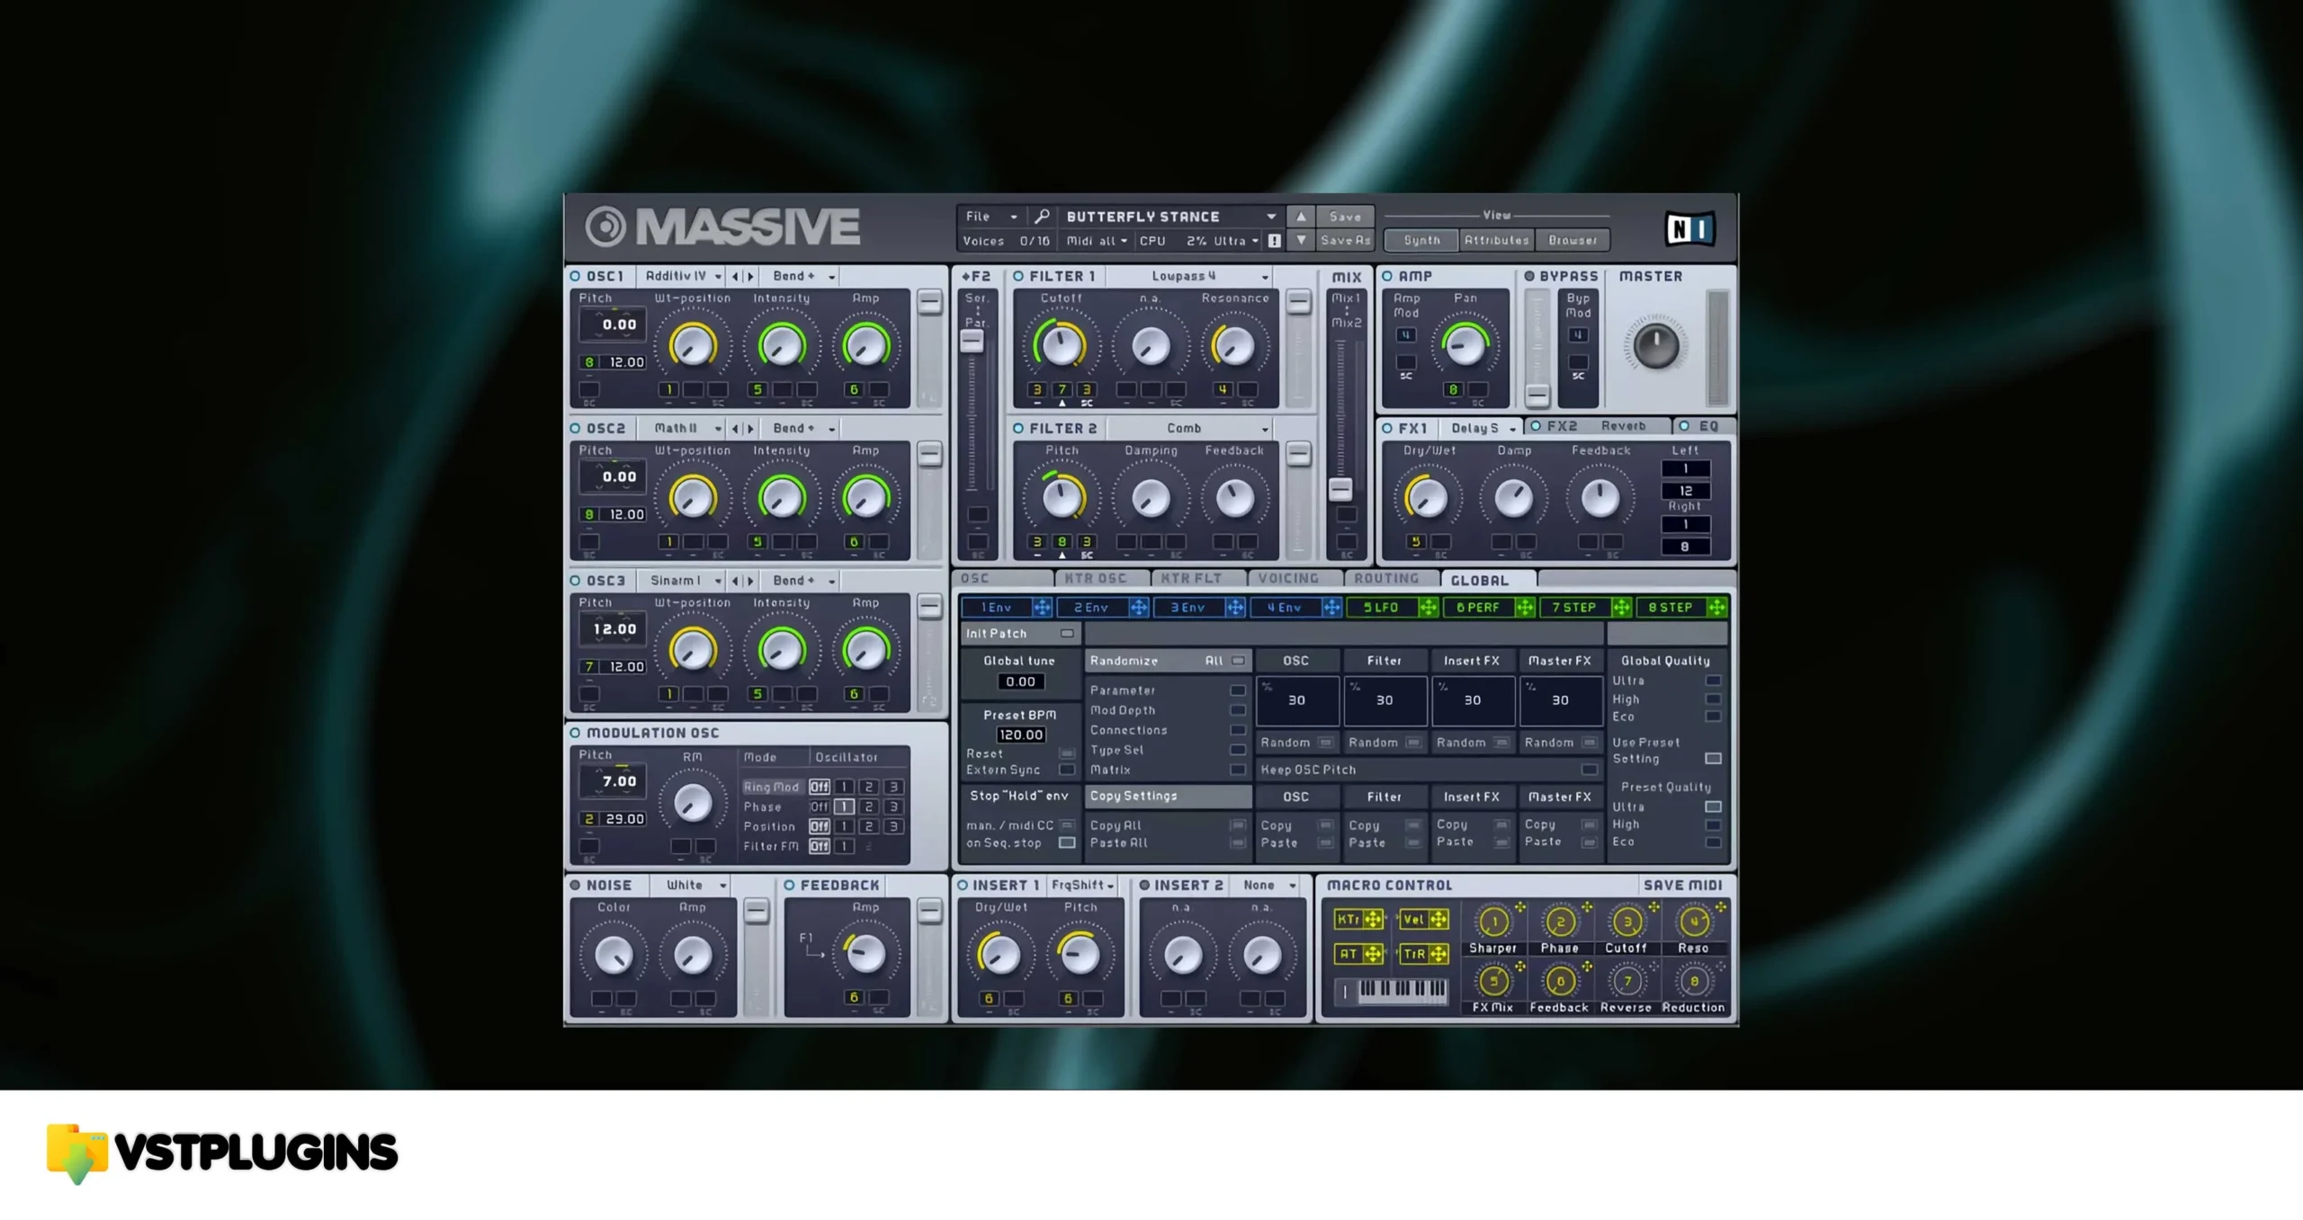Check the Use Preset Setting box
Image resolution: width=2303 pixels, height=1220 pixels.
coord(1713,759)
